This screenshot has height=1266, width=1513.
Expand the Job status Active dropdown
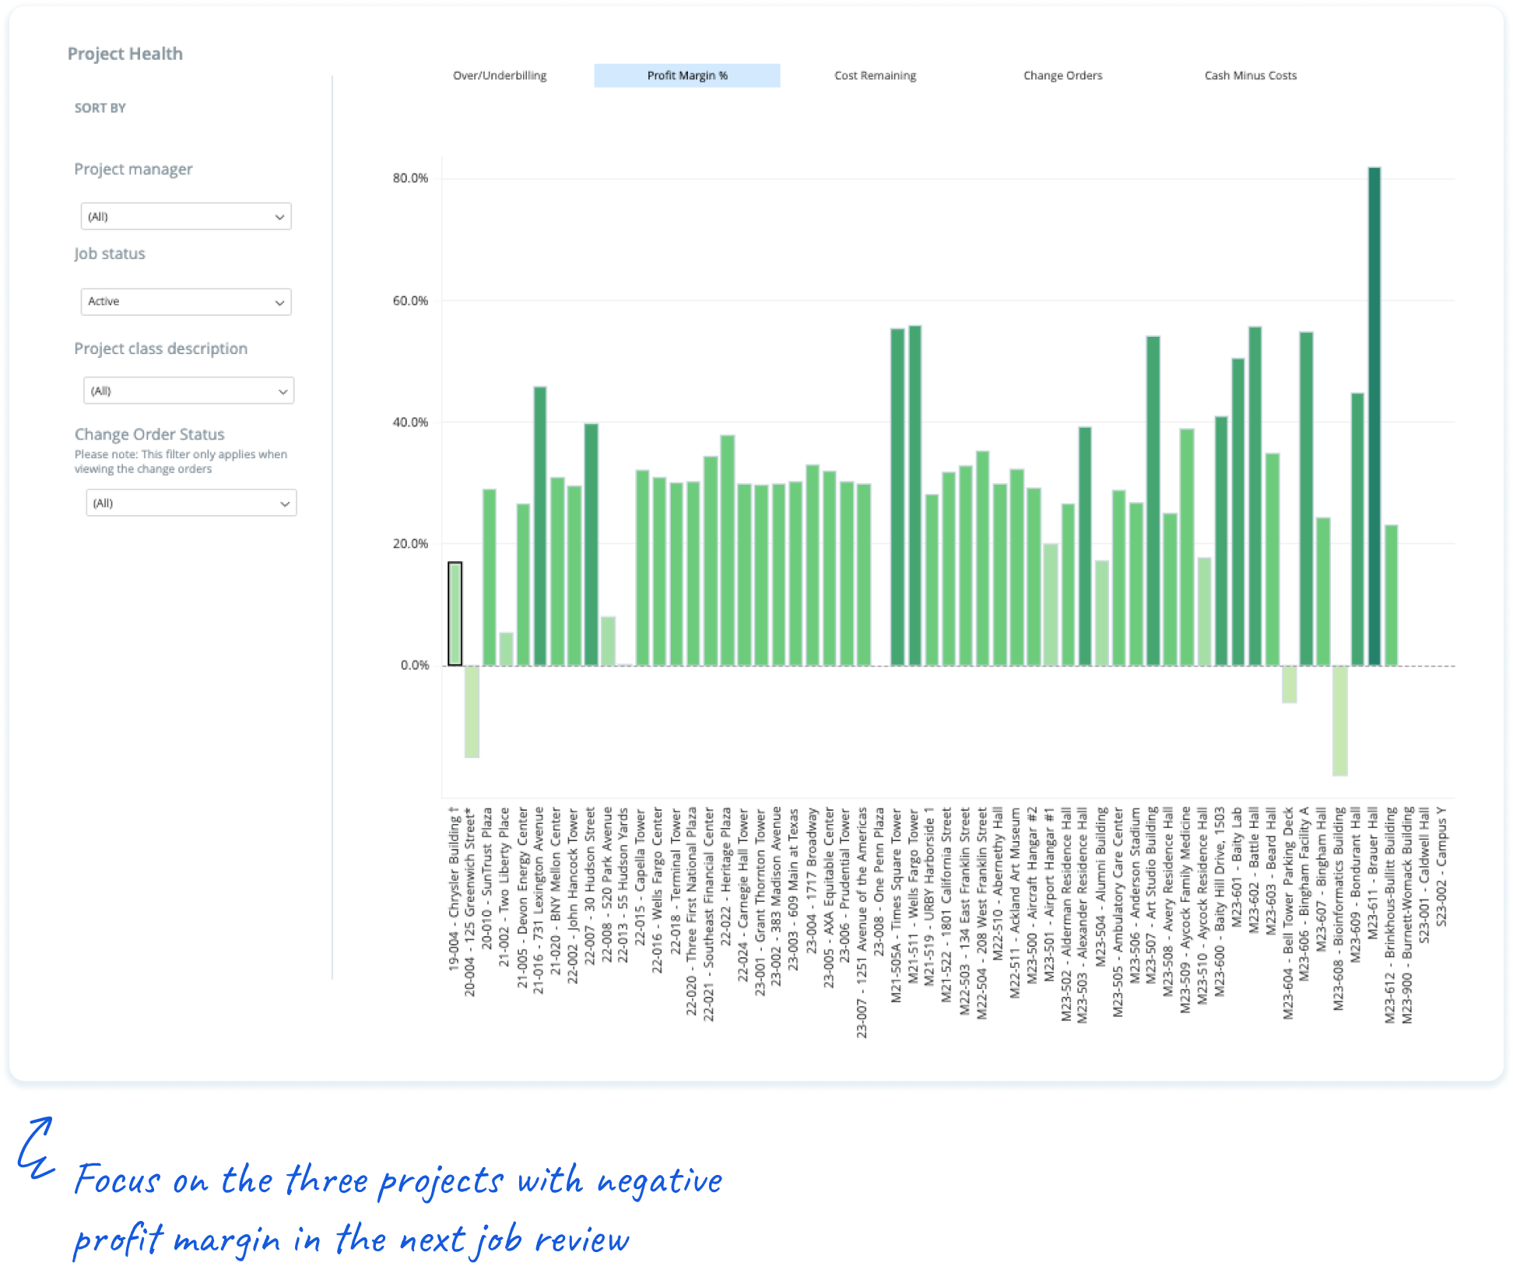point(186,302)
